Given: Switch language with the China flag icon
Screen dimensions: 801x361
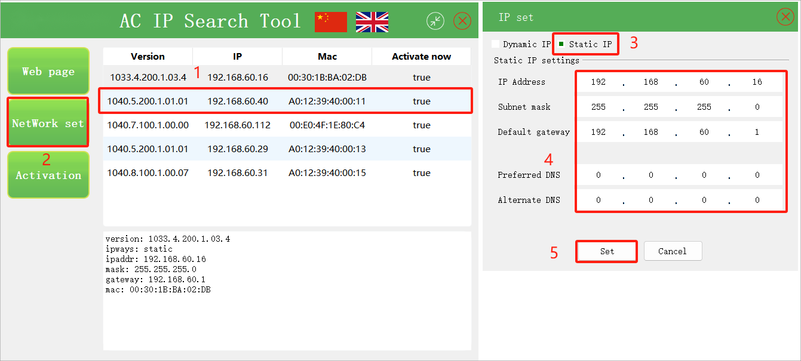Looking at the screenshot, I should pyautogui.click(x=331, y=21).
